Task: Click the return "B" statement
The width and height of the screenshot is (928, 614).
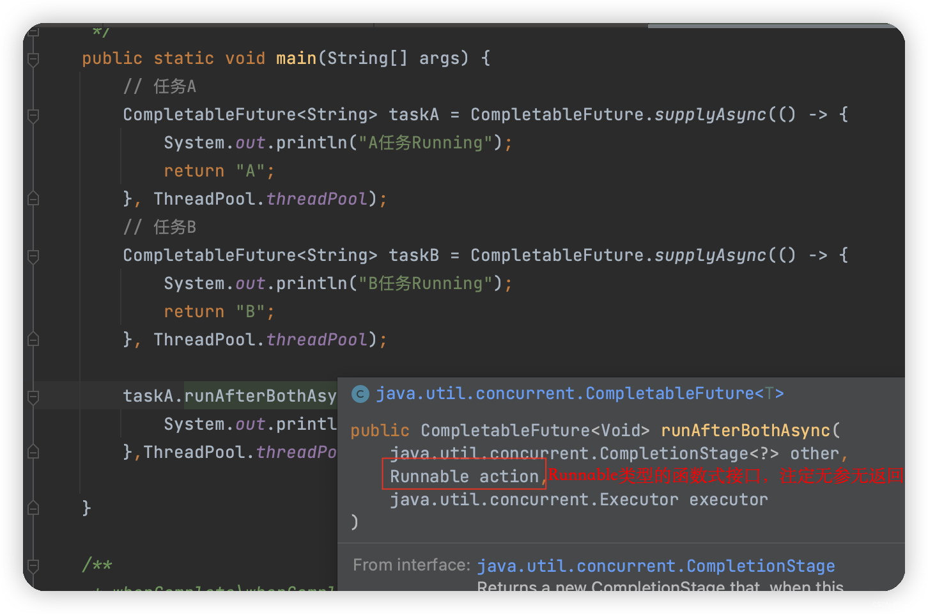Action: (219, 311)
